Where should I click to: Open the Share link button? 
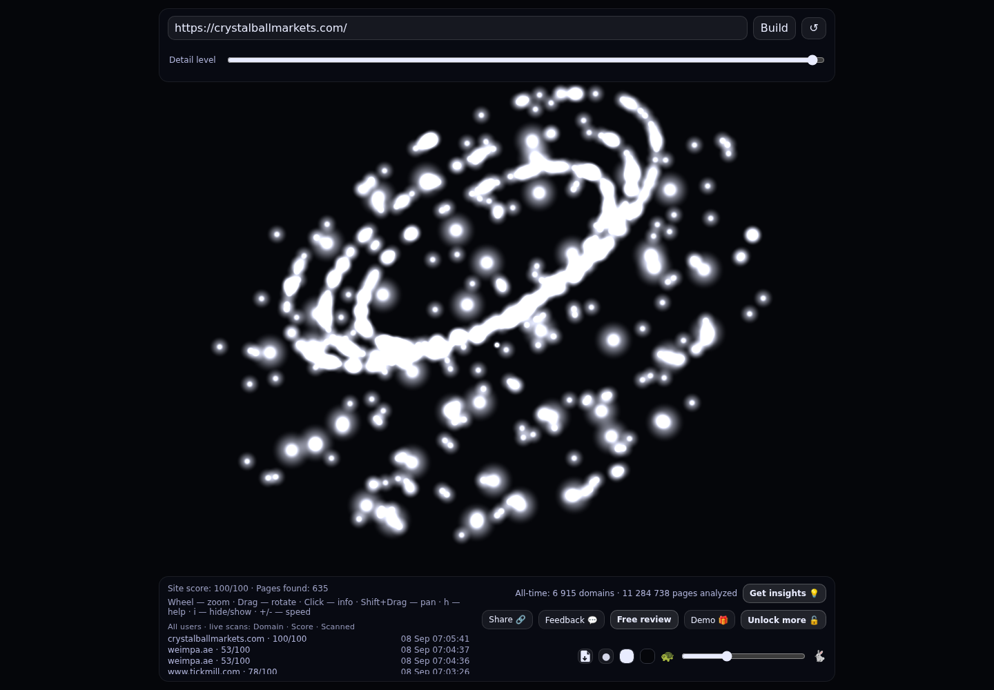507,620
